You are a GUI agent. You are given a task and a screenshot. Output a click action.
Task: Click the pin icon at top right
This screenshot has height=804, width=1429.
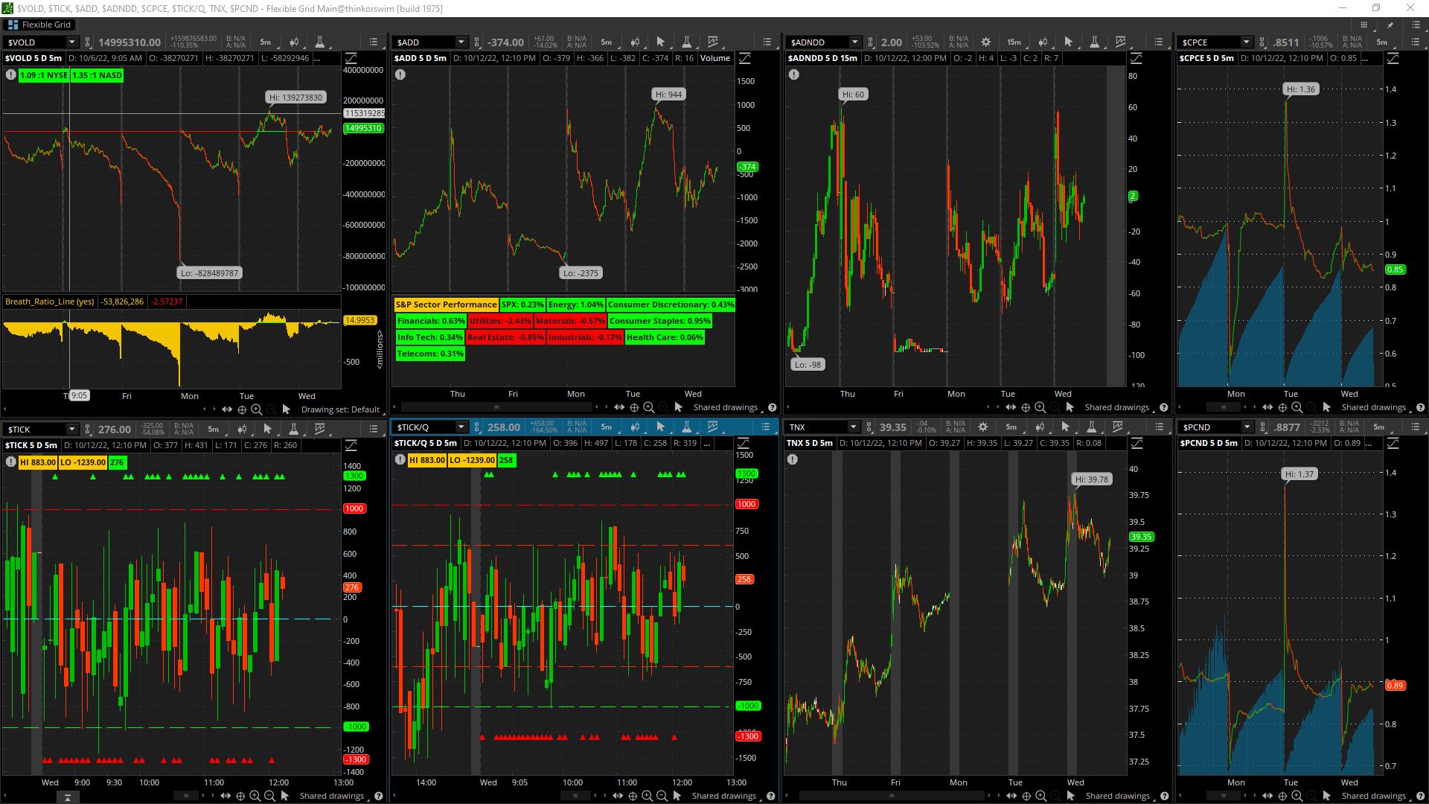click(x=1390, y=25)
